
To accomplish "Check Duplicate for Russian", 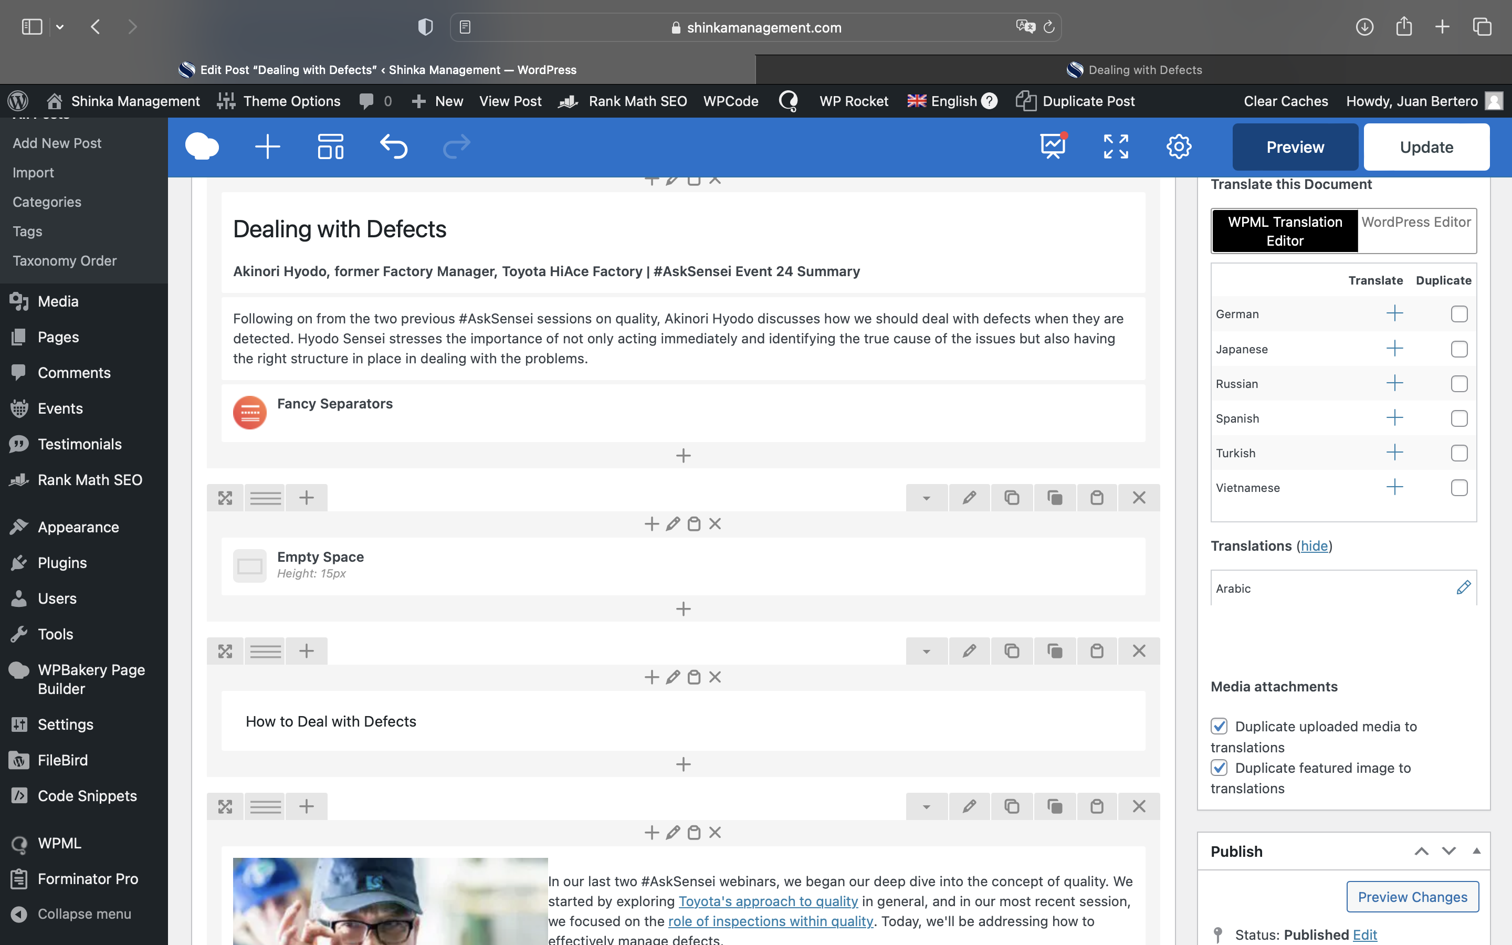I will tap(1459, 384).
